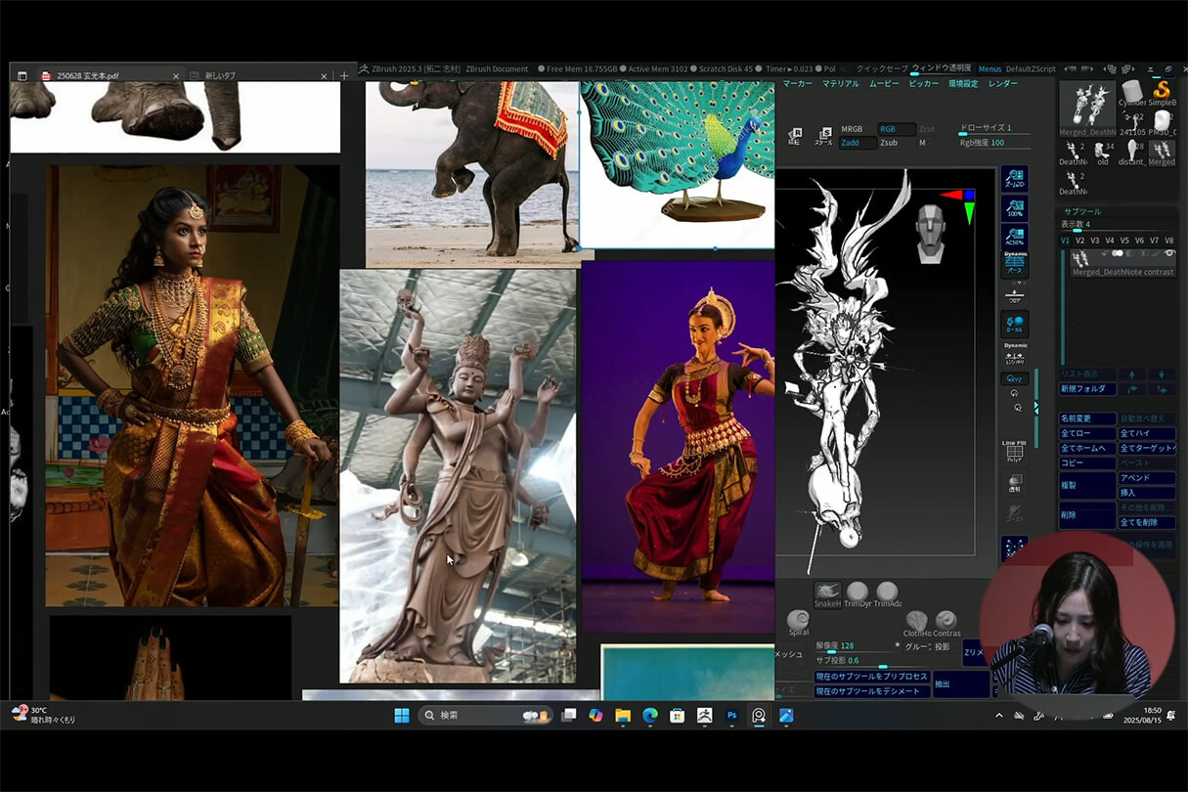The width and height of the screenshot is (1188, 792).
Task: Toggle the PolyF line fill icon
Action: pyautogui.click(x=1014, y=453)
